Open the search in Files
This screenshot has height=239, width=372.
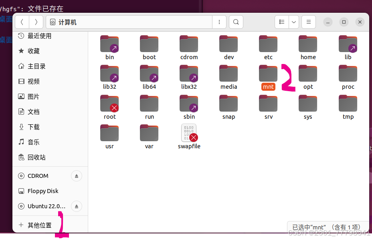pos(236,22)
